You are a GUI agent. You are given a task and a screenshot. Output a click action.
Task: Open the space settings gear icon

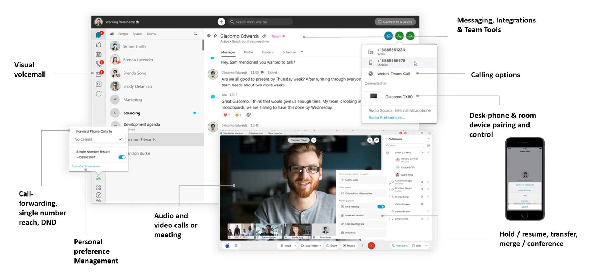(x=209, y=36)
